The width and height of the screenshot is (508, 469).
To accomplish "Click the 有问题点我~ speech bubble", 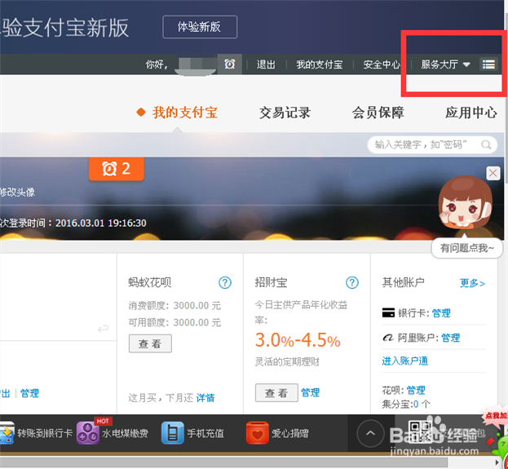I will tap(467, 248).
